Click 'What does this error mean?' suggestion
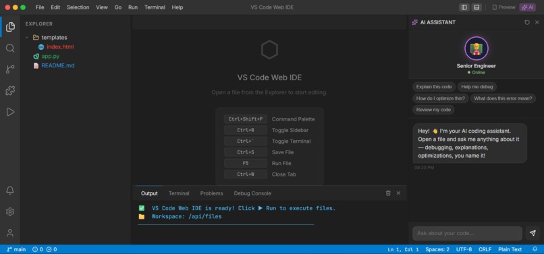The height and width of the screenshot is (254, 544). [503, 98]
